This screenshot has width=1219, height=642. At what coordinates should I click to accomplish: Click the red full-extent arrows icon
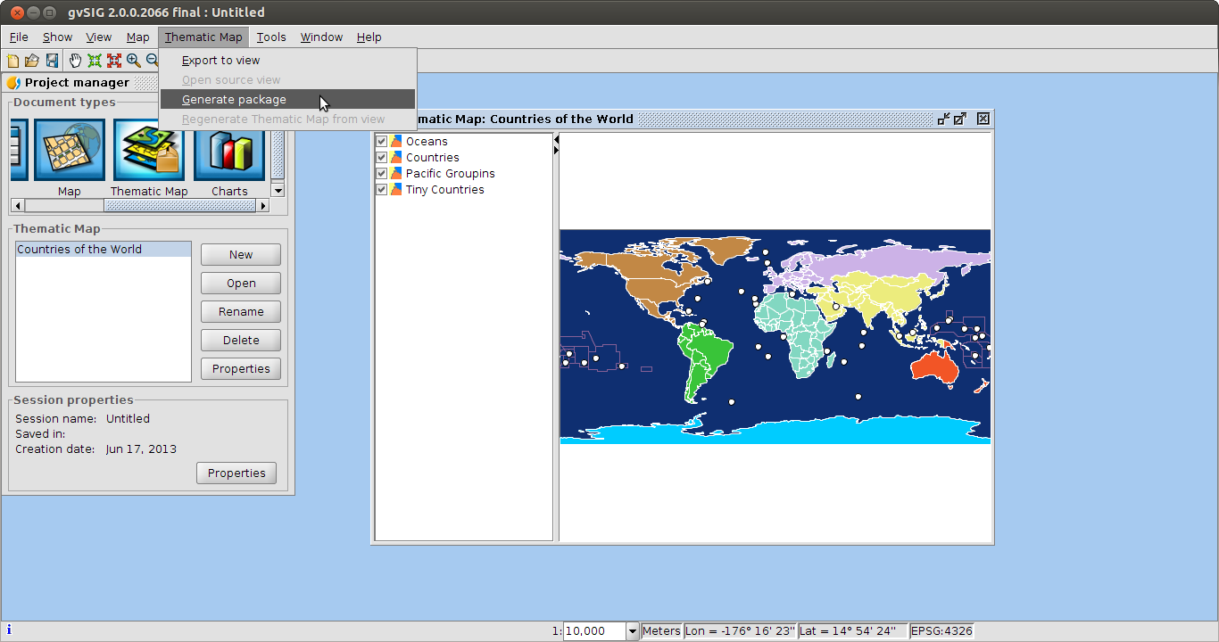[x=114, y=61]
